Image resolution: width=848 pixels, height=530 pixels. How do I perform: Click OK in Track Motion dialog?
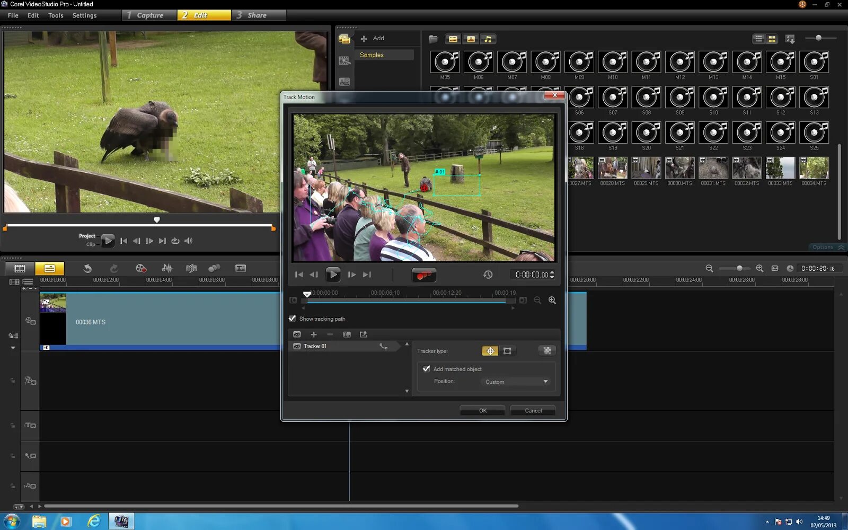pyautogui.click(x=482, y=411)
